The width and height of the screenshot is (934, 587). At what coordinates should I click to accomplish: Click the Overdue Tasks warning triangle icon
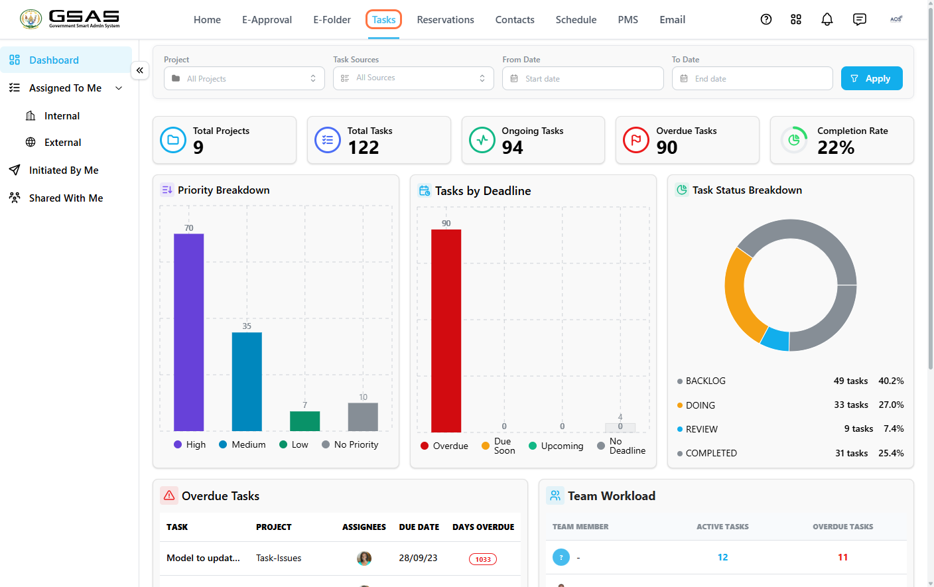169,495
